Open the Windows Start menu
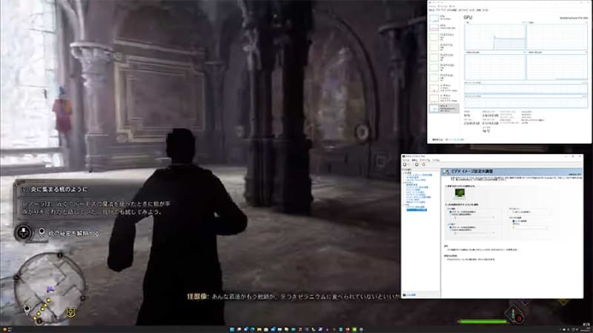The width and height of the screenshot is (593, 333). [232, 329]
